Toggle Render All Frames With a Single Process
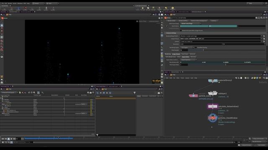The width and height of the screenshot is (268, 150). coord(181,30)
